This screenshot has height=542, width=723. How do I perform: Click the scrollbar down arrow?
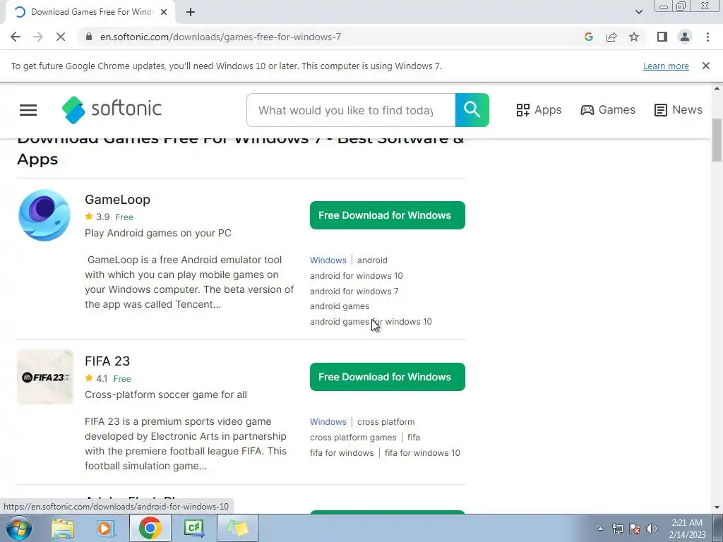point(717,507)
